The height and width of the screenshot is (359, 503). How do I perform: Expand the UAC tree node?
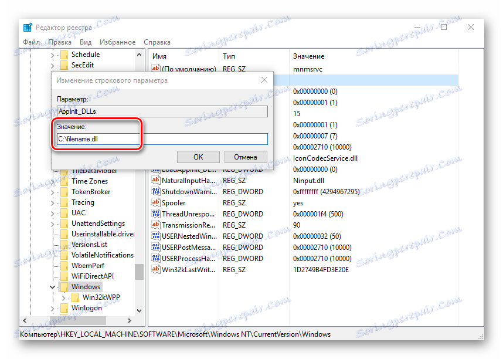coord(53,214)
